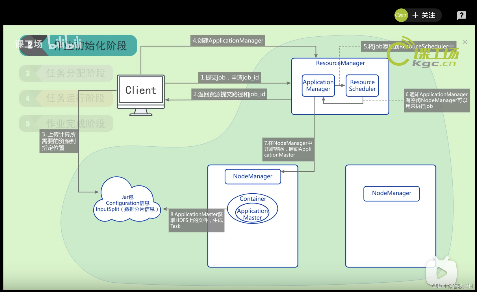
Task: Click the label 4.创建ApplicationManager
Action: 228,41
